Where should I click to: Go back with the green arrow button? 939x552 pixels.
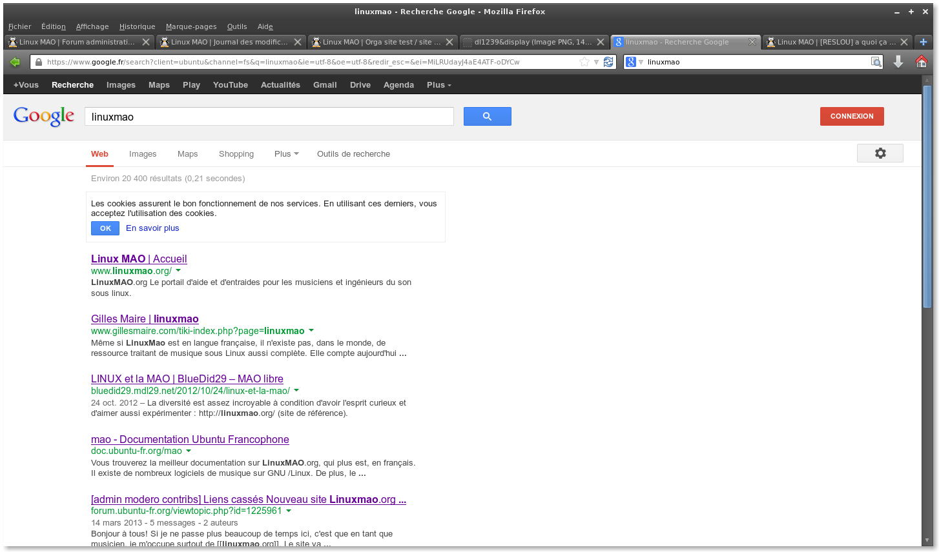click(x=15, y=62)
